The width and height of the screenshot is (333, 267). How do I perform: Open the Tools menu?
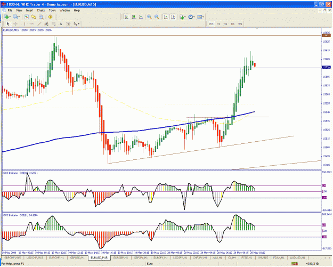pyautogui.click(x=52, y=10)
